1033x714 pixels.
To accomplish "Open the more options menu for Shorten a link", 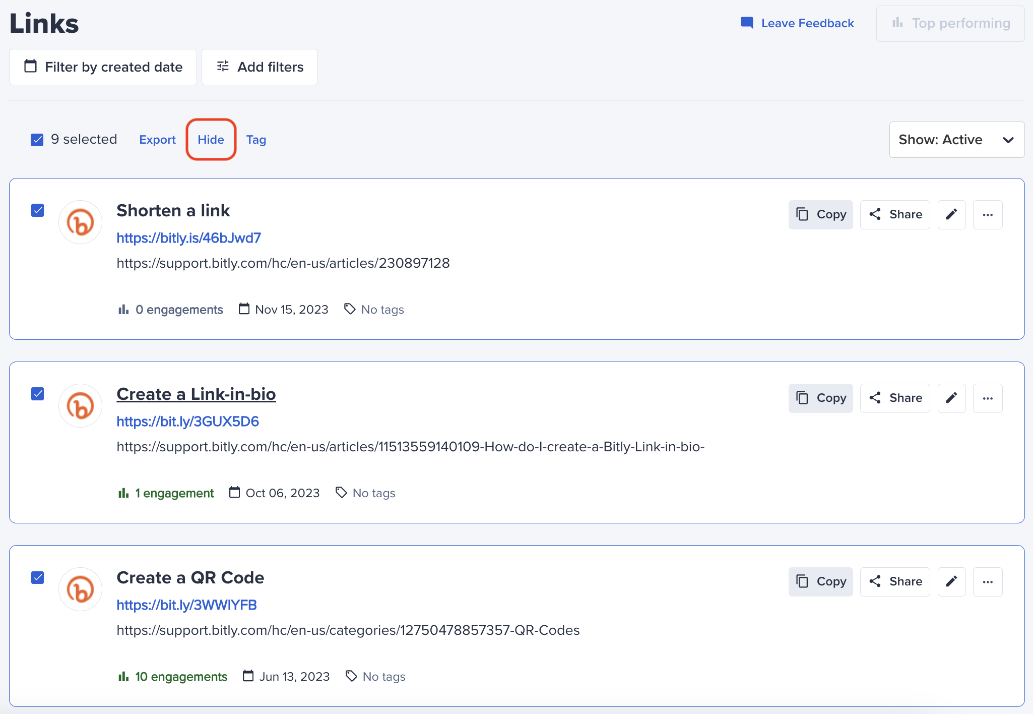I will 988,215.
